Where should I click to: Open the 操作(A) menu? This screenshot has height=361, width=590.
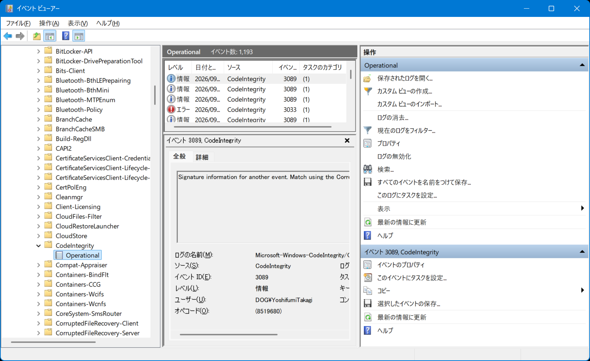(x=49, y=23)
